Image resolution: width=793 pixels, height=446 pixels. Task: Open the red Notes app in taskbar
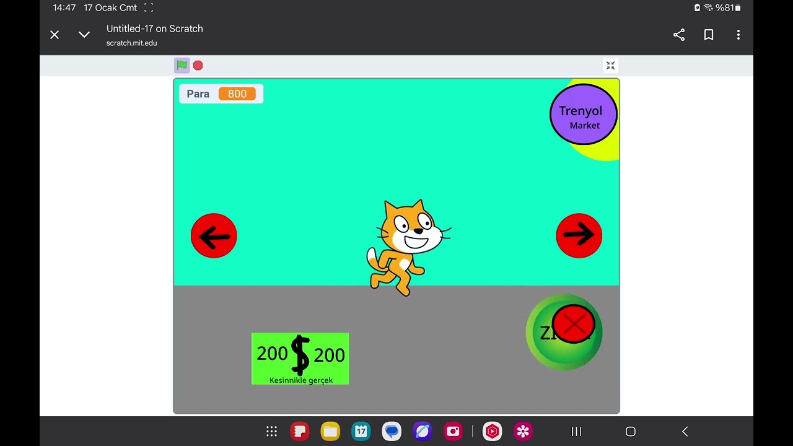tap(300, 431)
